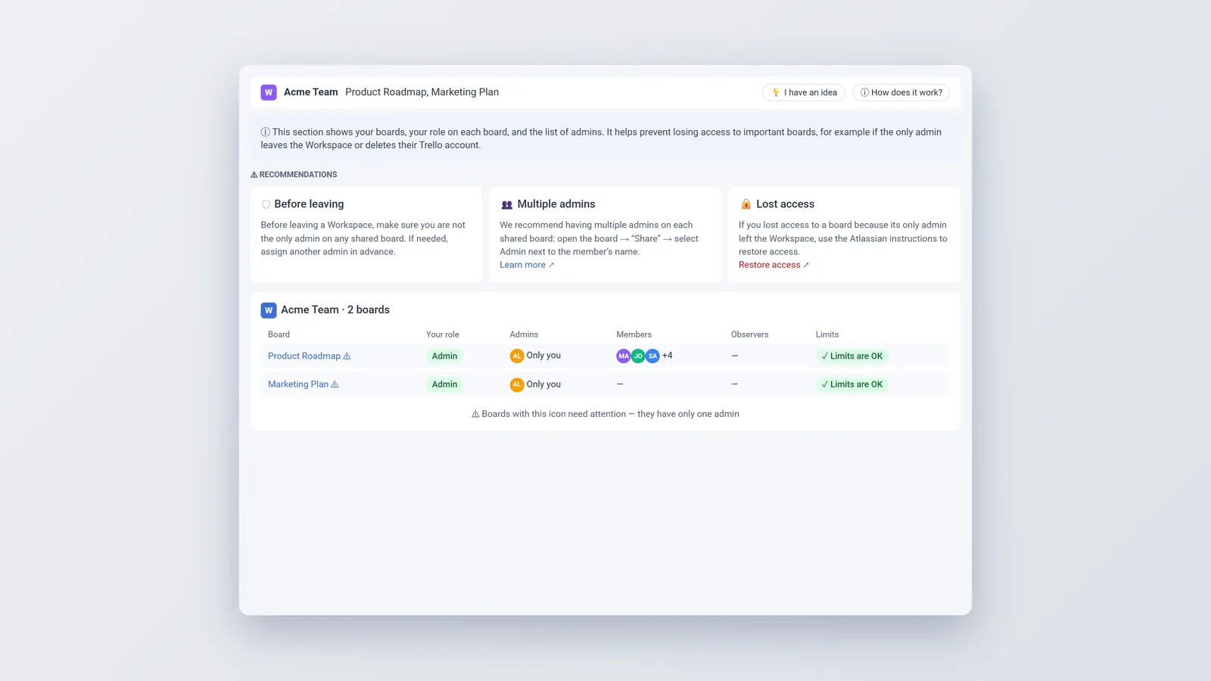The image size is (1211, 681).
Task: Click the warning icon in the footer legend
Action: 475,414
